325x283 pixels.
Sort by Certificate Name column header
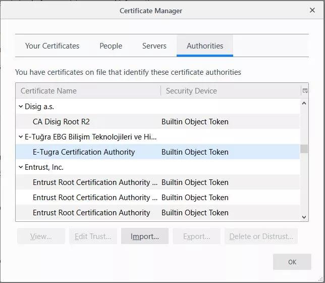[x=88, y=91]
